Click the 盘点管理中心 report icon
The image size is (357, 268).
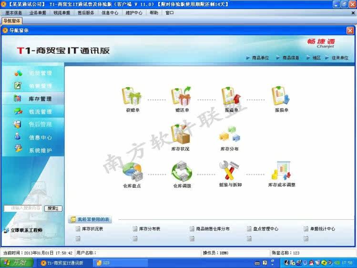point(249,228)
